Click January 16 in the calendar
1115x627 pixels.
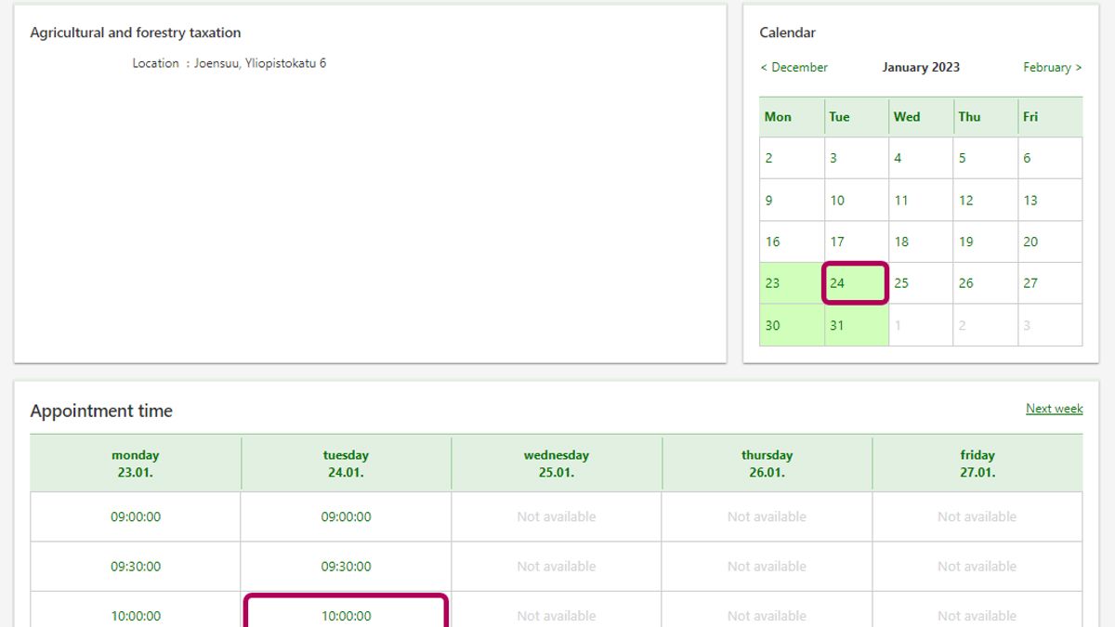pos(773,242)
